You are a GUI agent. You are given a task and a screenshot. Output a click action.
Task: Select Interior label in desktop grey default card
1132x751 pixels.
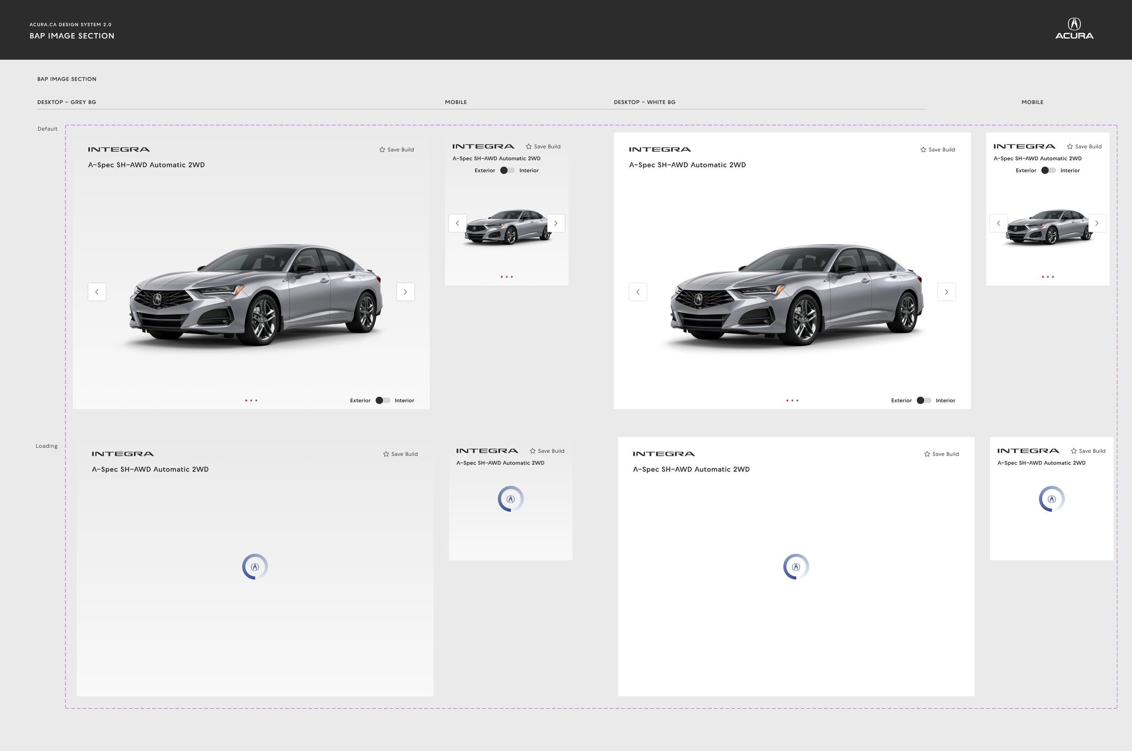pyautogui.click(x=404, y=400)
